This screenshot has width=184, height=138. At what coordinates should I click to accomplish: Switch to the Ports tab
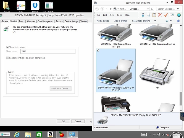point(21,21)
